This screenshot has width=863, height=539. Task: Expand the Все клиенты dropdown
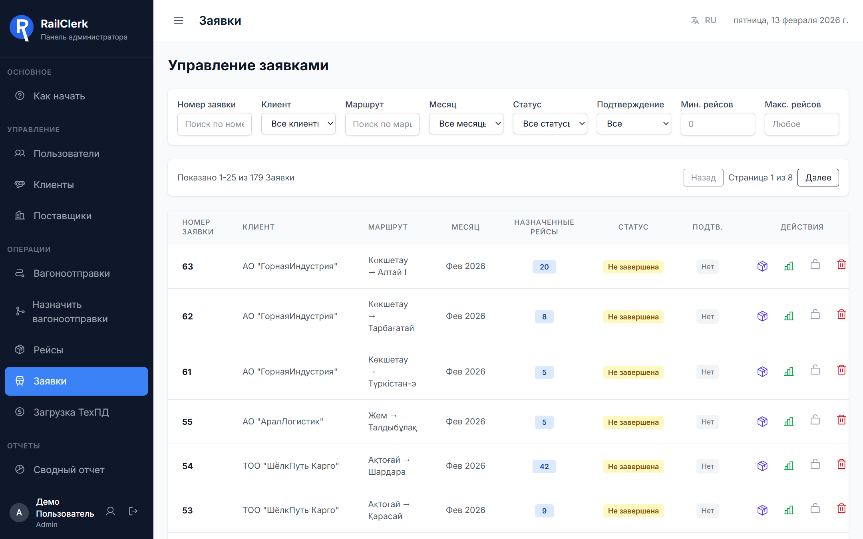pos(298,124)
